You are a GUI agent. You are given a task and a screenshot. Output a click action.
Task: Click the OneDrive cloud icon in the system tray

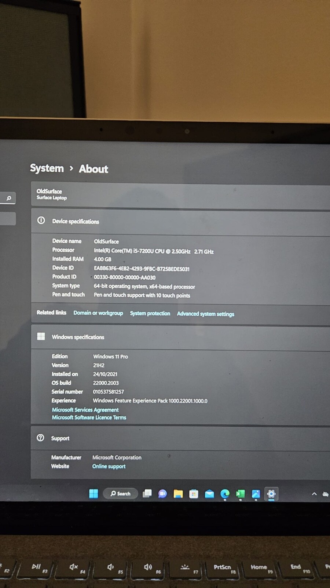point(325,494)
